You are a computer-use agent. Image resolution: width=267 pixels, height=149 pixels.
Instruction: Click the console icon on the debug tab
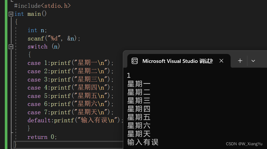(135, 61)
